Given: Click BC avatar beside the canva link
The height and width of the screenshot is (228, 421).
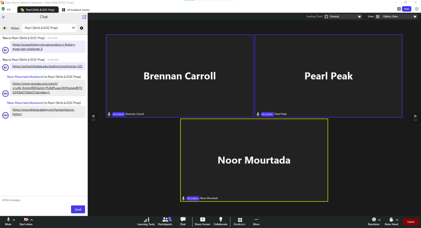Looking at the screenshot, I should [5, 50].
